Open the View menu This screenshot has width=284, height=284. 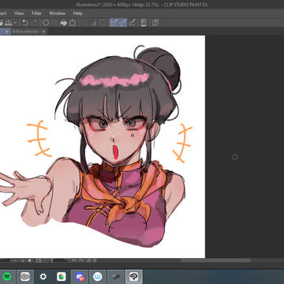point(19,13)
